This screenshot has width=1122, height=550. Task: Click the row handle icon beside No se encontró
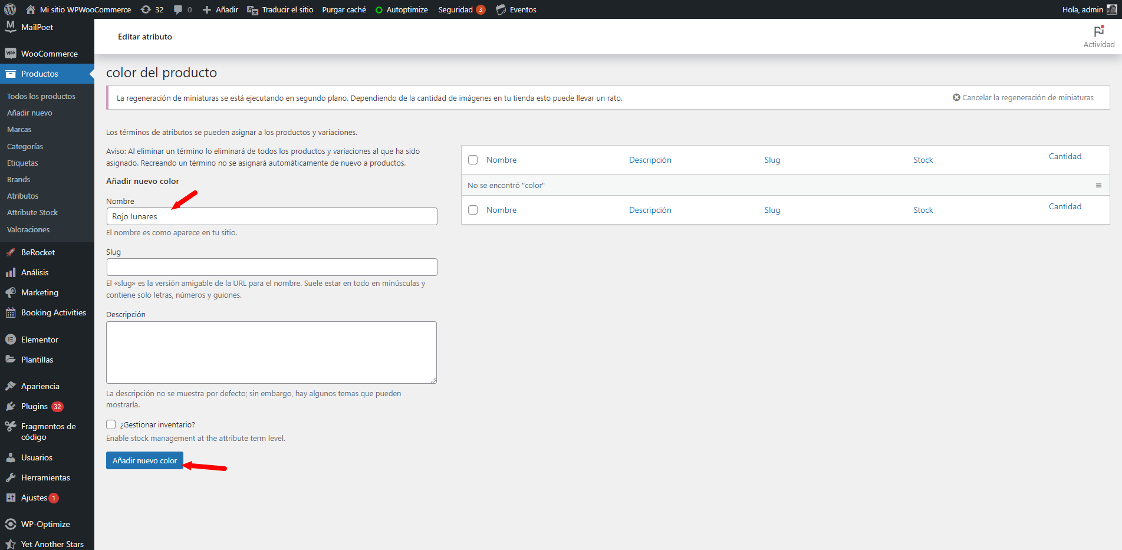(1098, 185)
